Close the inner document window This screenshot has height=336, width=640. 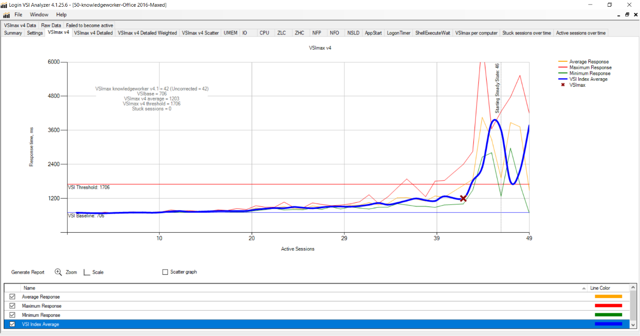636,15
